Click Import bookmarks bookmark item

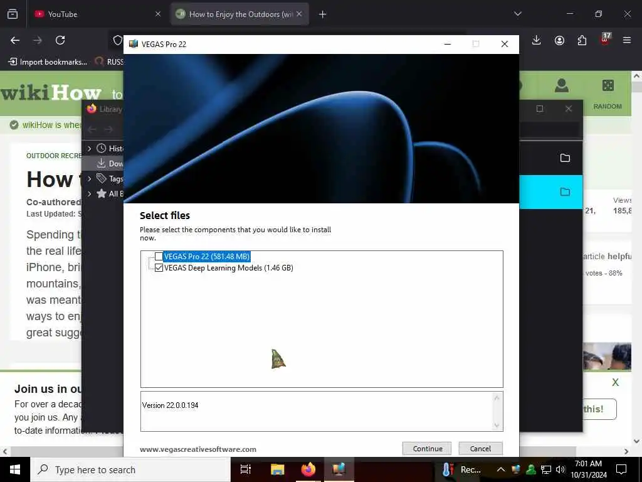pos(48,62)
